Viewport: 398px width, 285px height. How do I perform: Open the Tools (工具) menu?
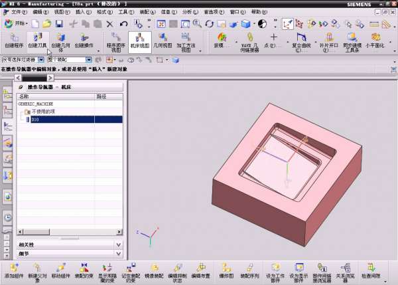pos(126,12)
